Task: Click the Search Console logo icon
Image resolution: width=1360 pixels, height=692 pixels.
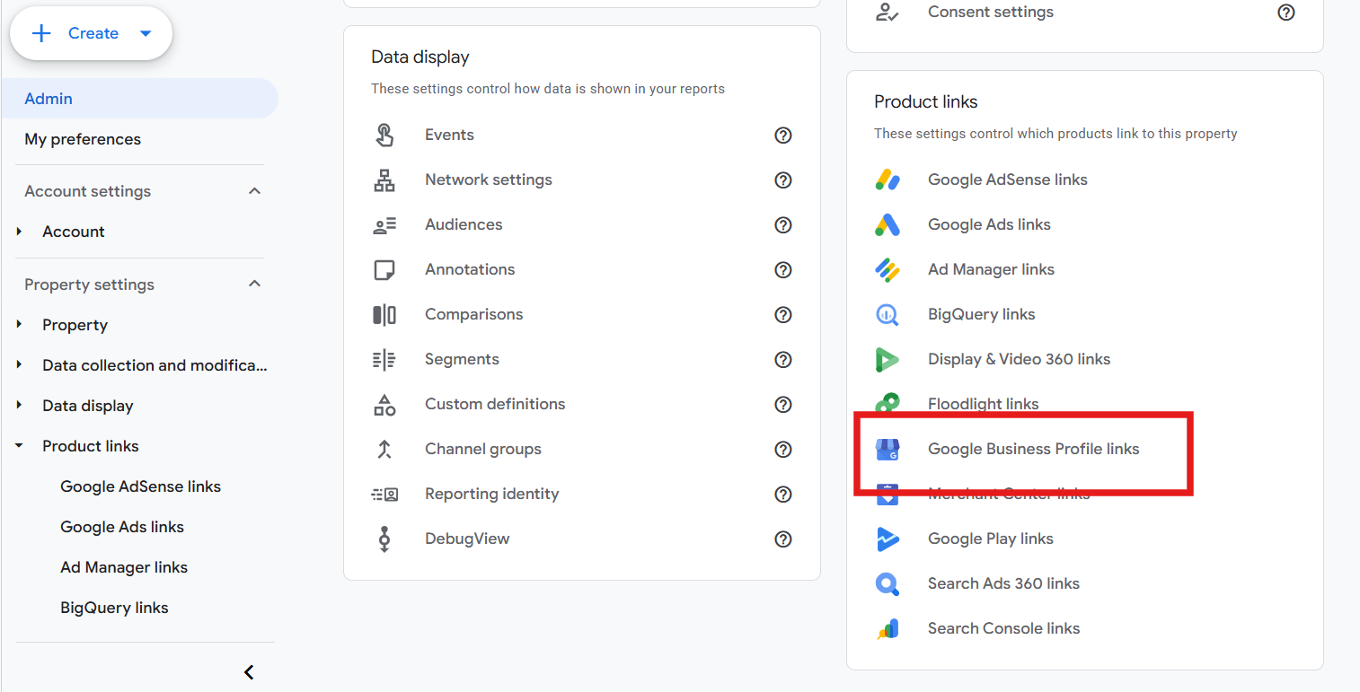Action: point(888,628)
